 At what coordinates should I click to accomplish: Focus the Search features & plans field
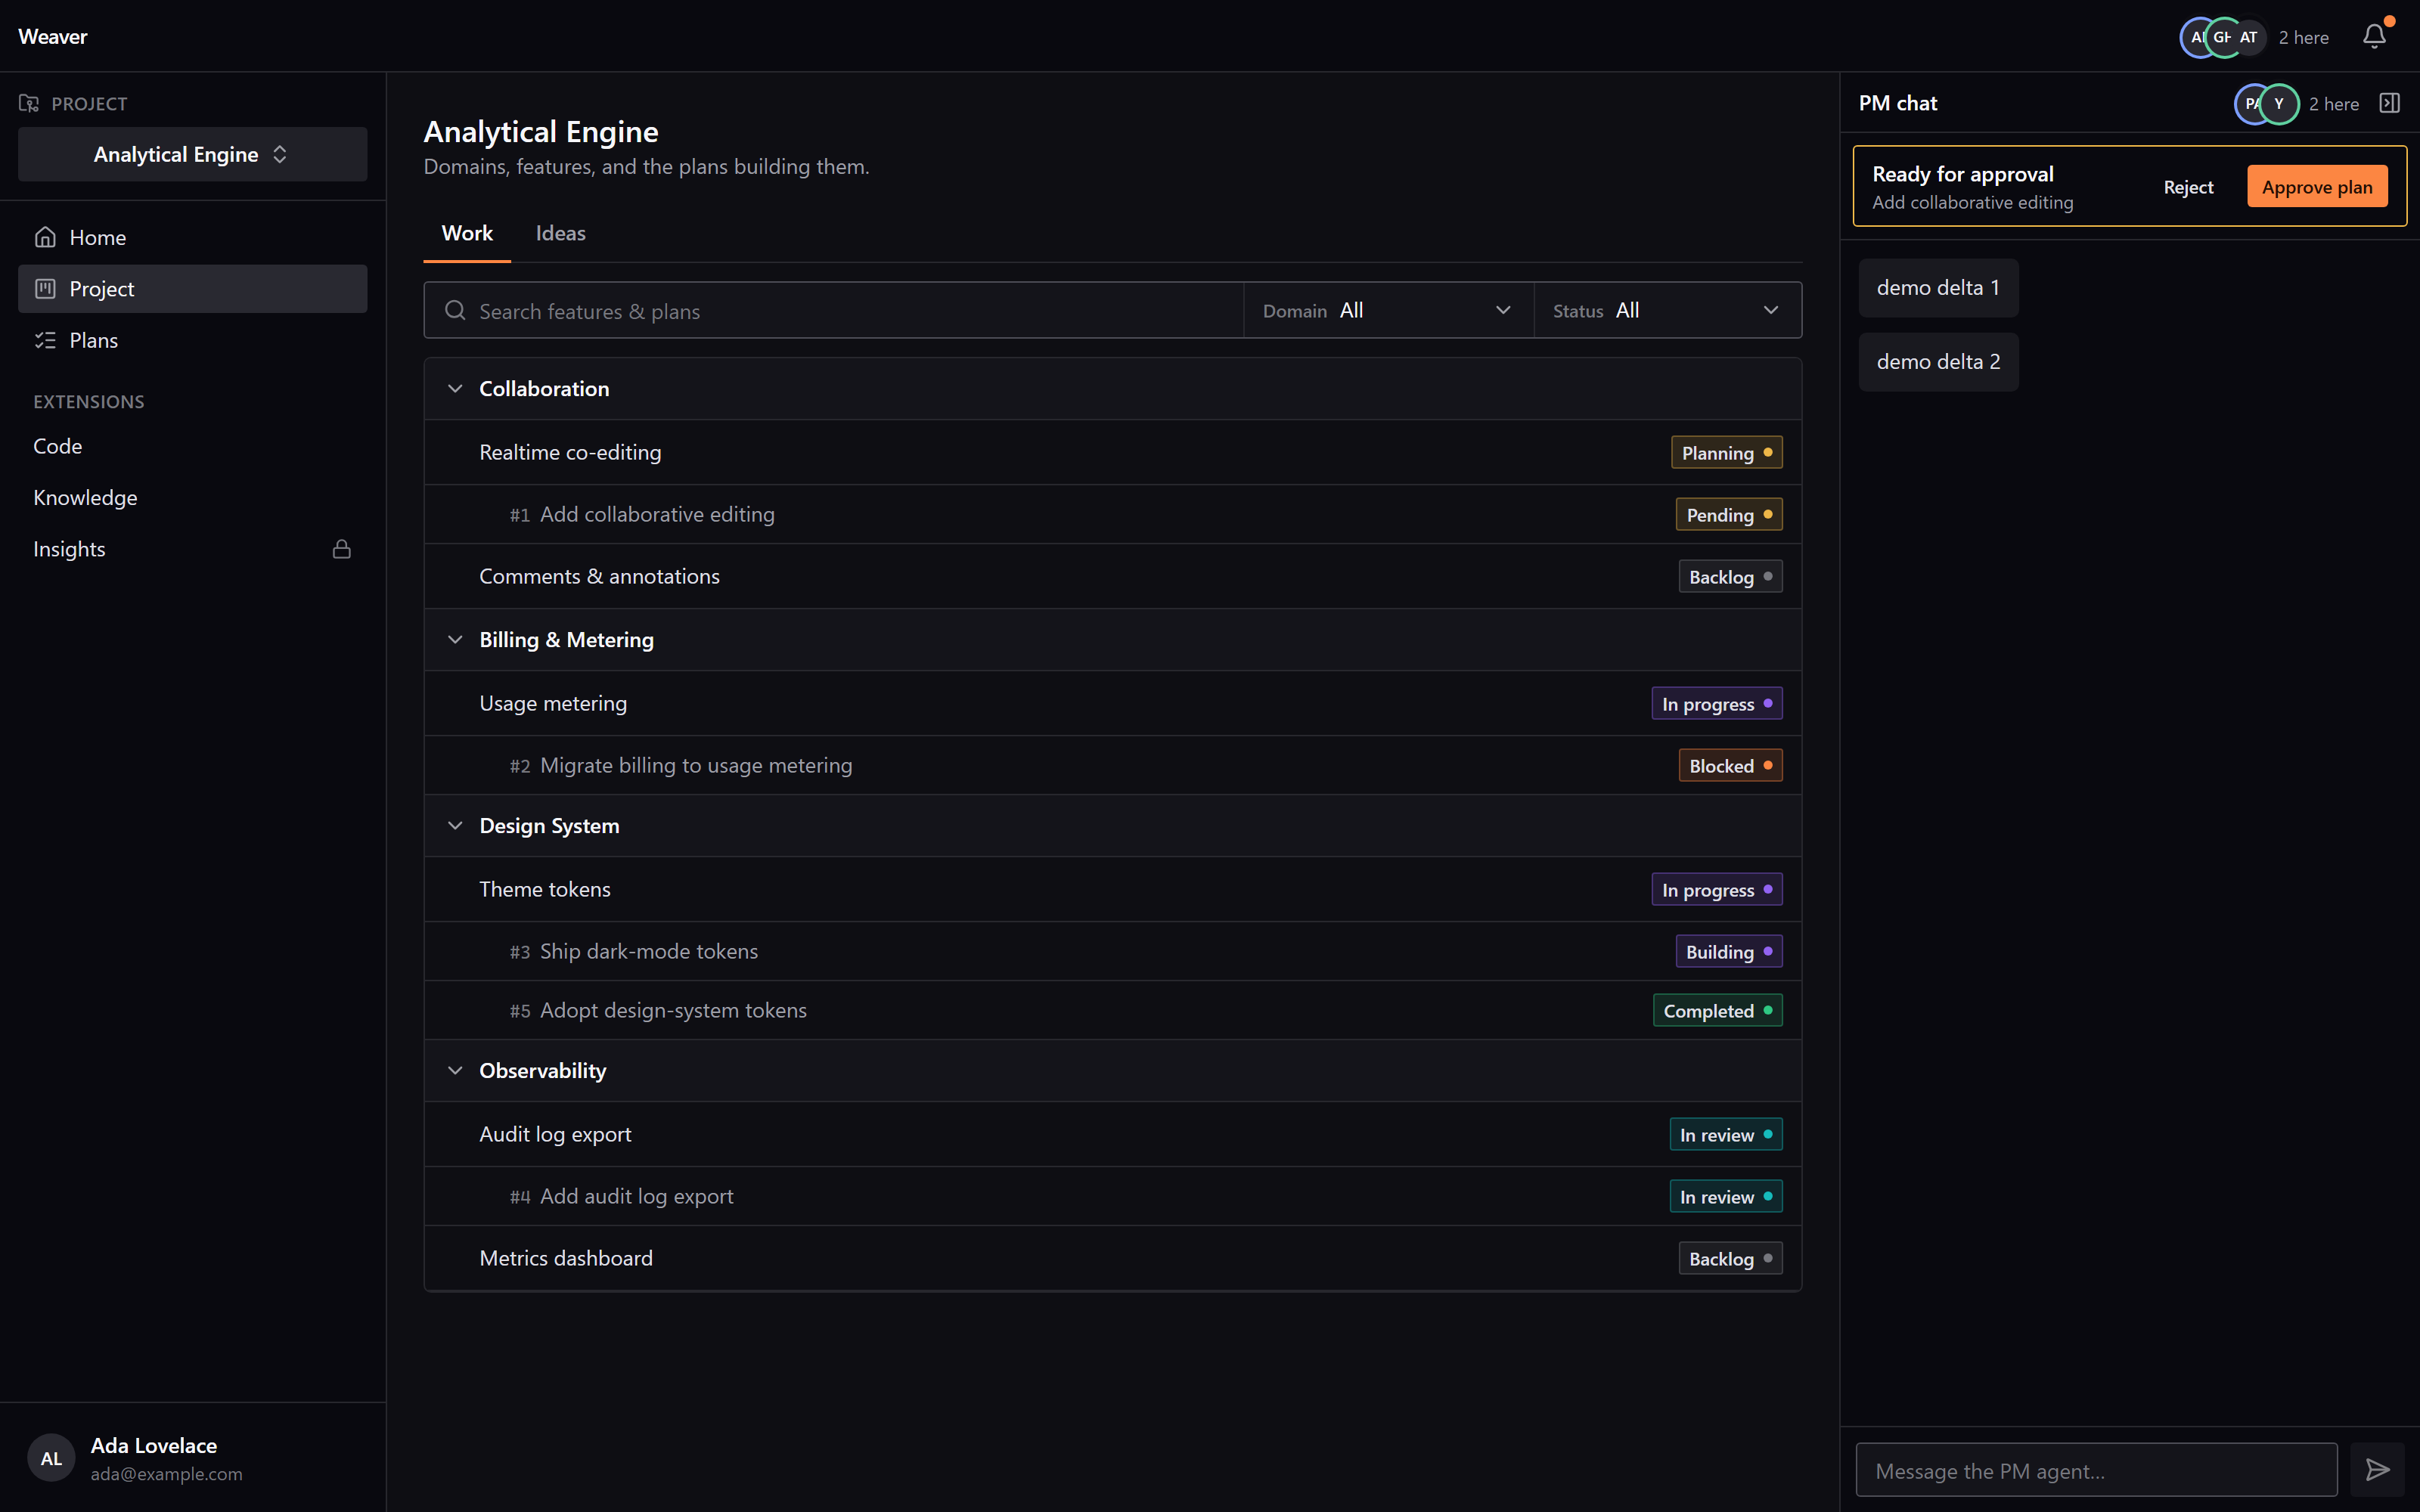(833, 310)
